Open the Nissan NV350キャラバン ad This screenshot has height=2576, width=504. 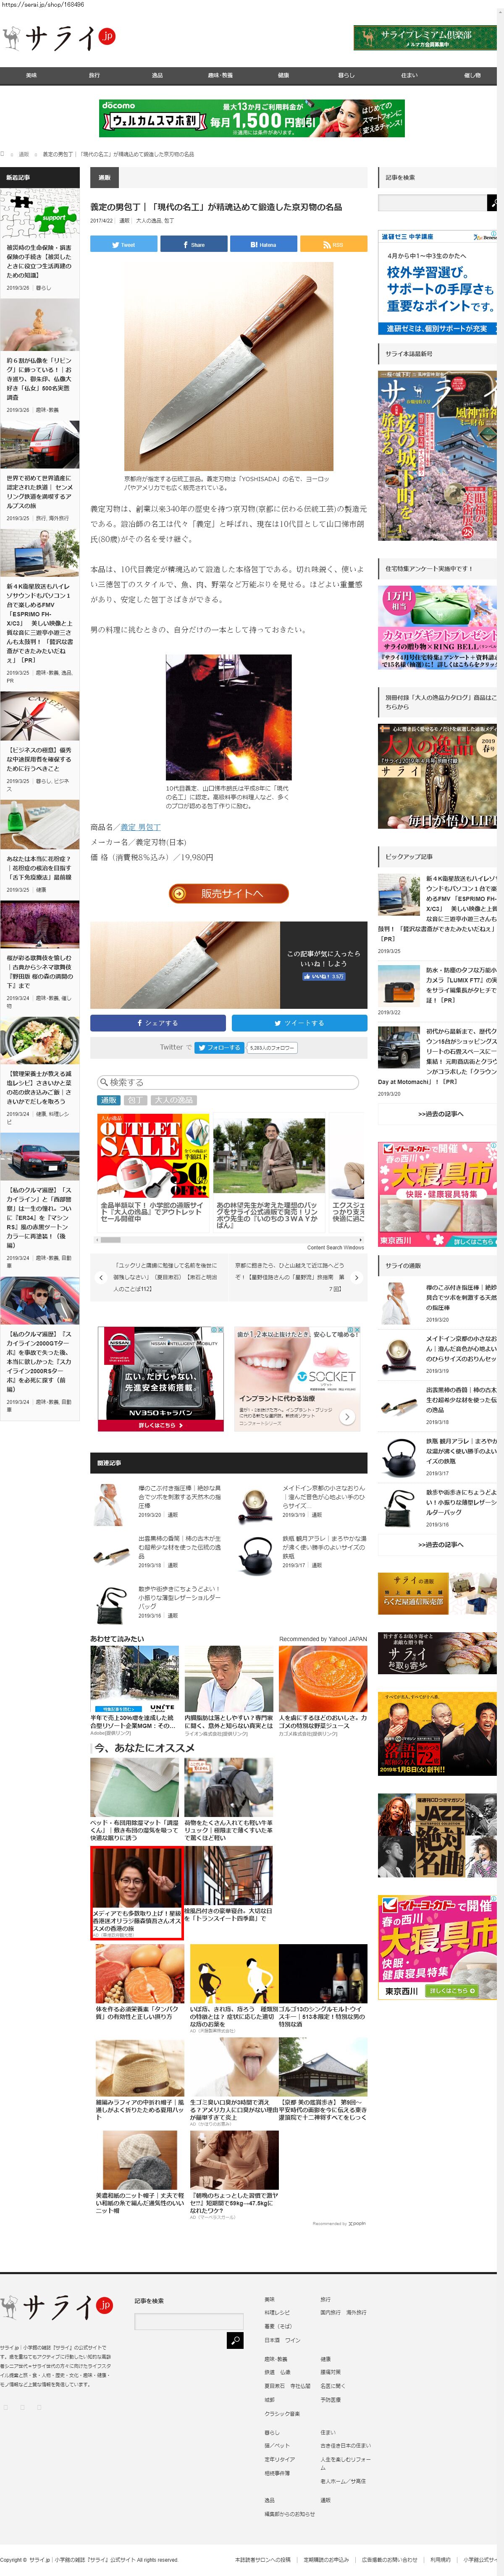160,1379
